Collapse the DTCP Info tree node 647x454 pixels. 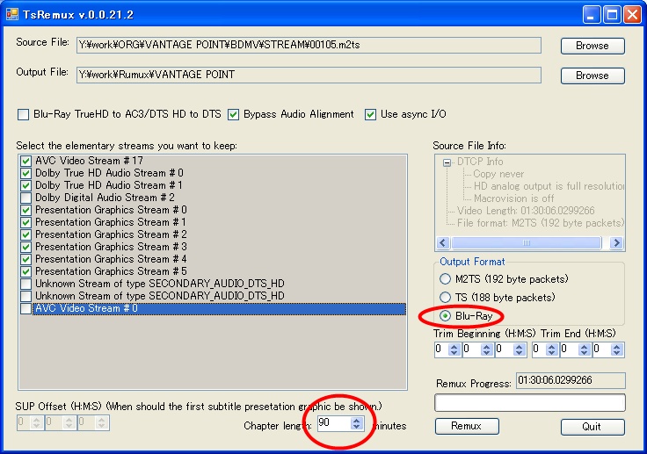[447, 162]
